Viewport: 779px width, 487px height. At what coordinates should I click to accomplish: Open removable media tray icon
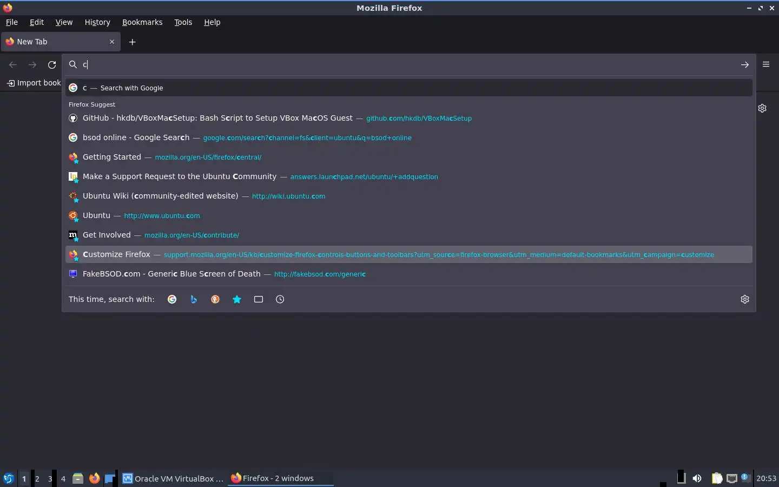[x=682, y=478]
